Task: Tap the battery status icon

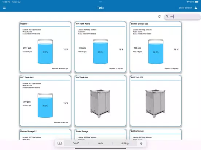Action: pos(197,2)
